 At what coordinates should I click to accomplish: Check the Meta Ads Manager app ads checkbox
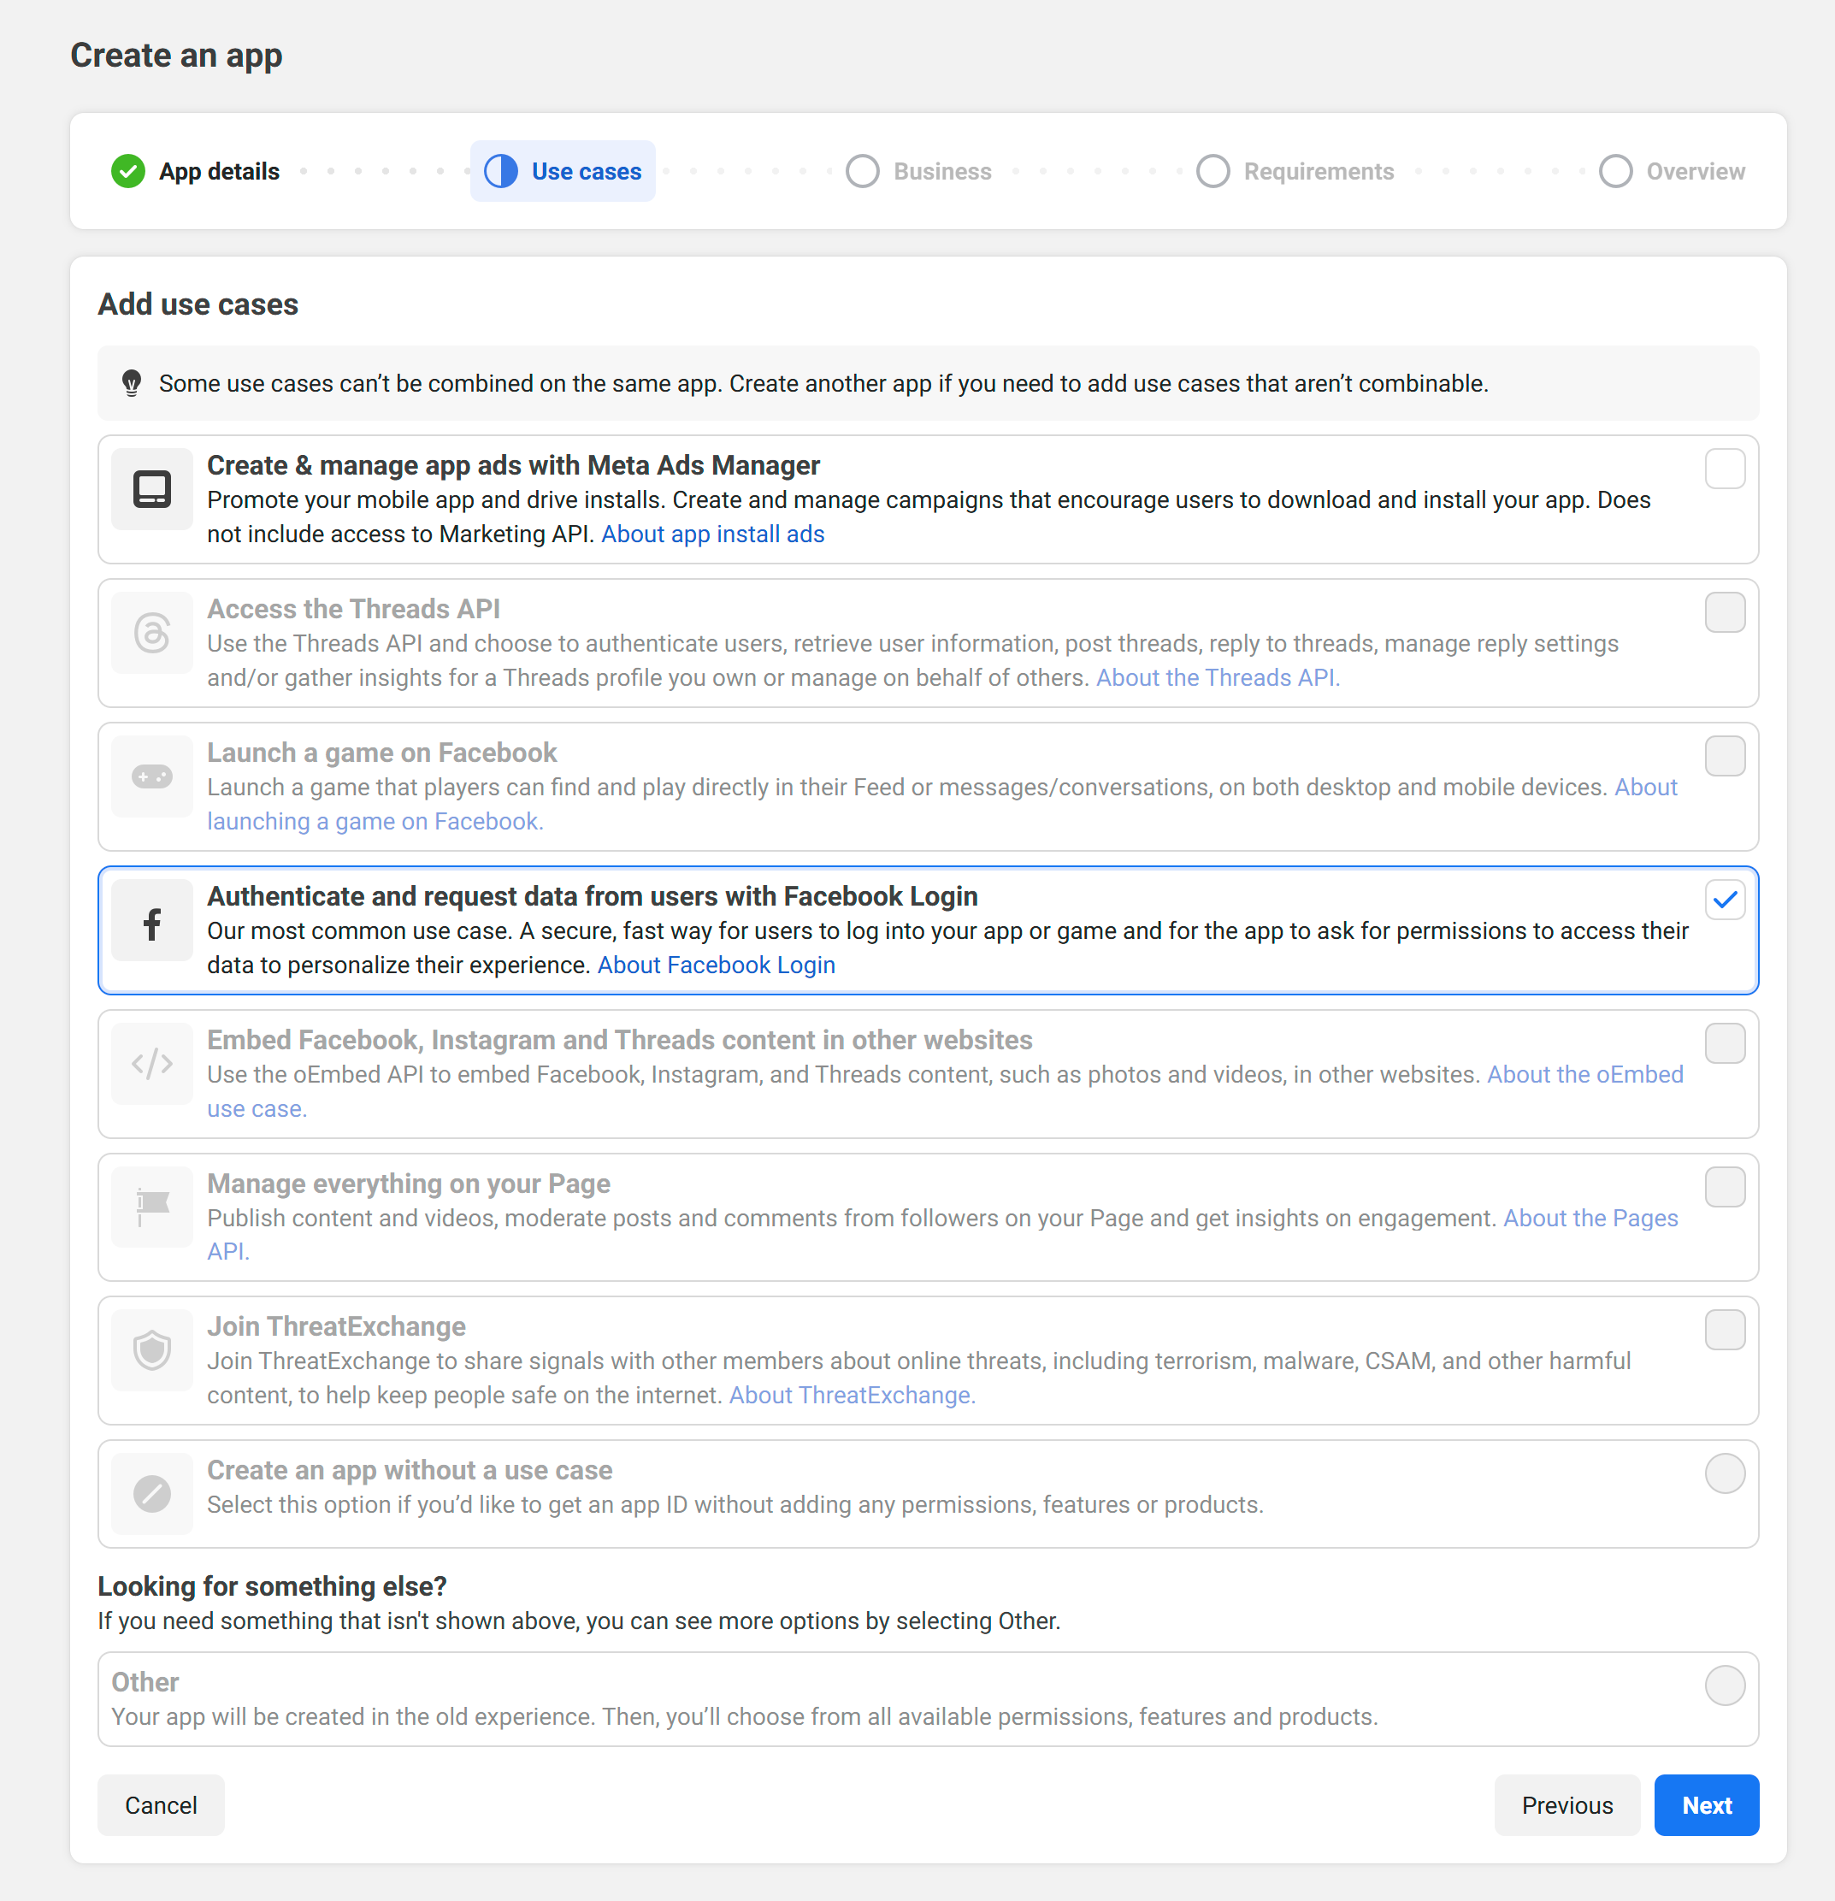point(1726,469)
